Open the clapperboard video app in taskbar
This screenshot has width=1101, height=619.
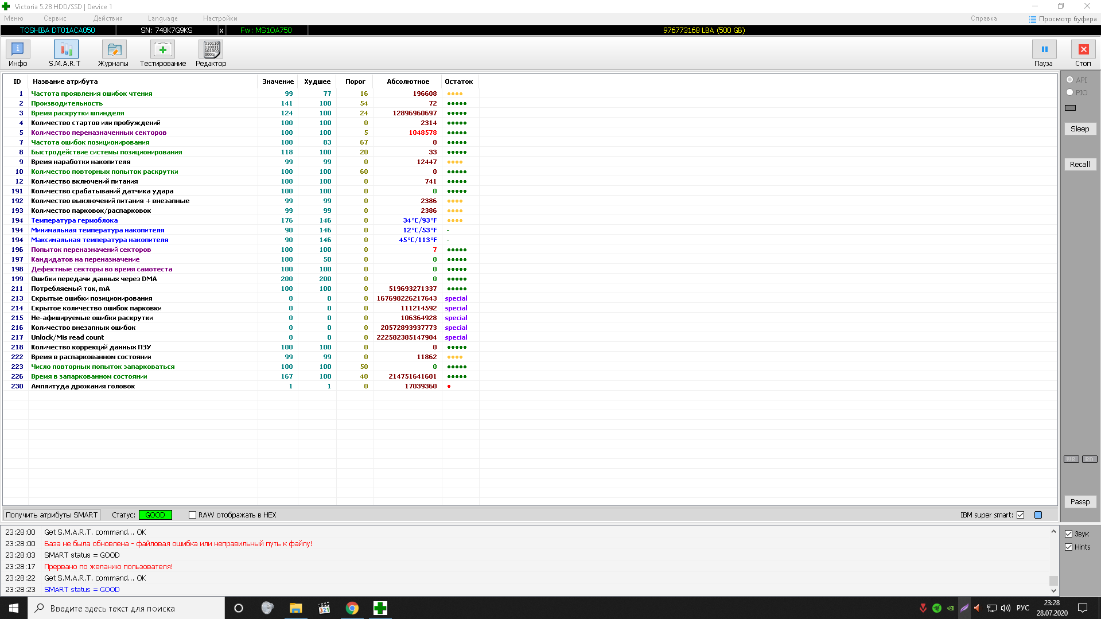click(x=324, y=608)
